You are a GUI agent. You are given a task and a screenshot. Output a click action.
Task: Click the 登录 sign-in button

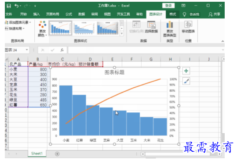[168, 6]
